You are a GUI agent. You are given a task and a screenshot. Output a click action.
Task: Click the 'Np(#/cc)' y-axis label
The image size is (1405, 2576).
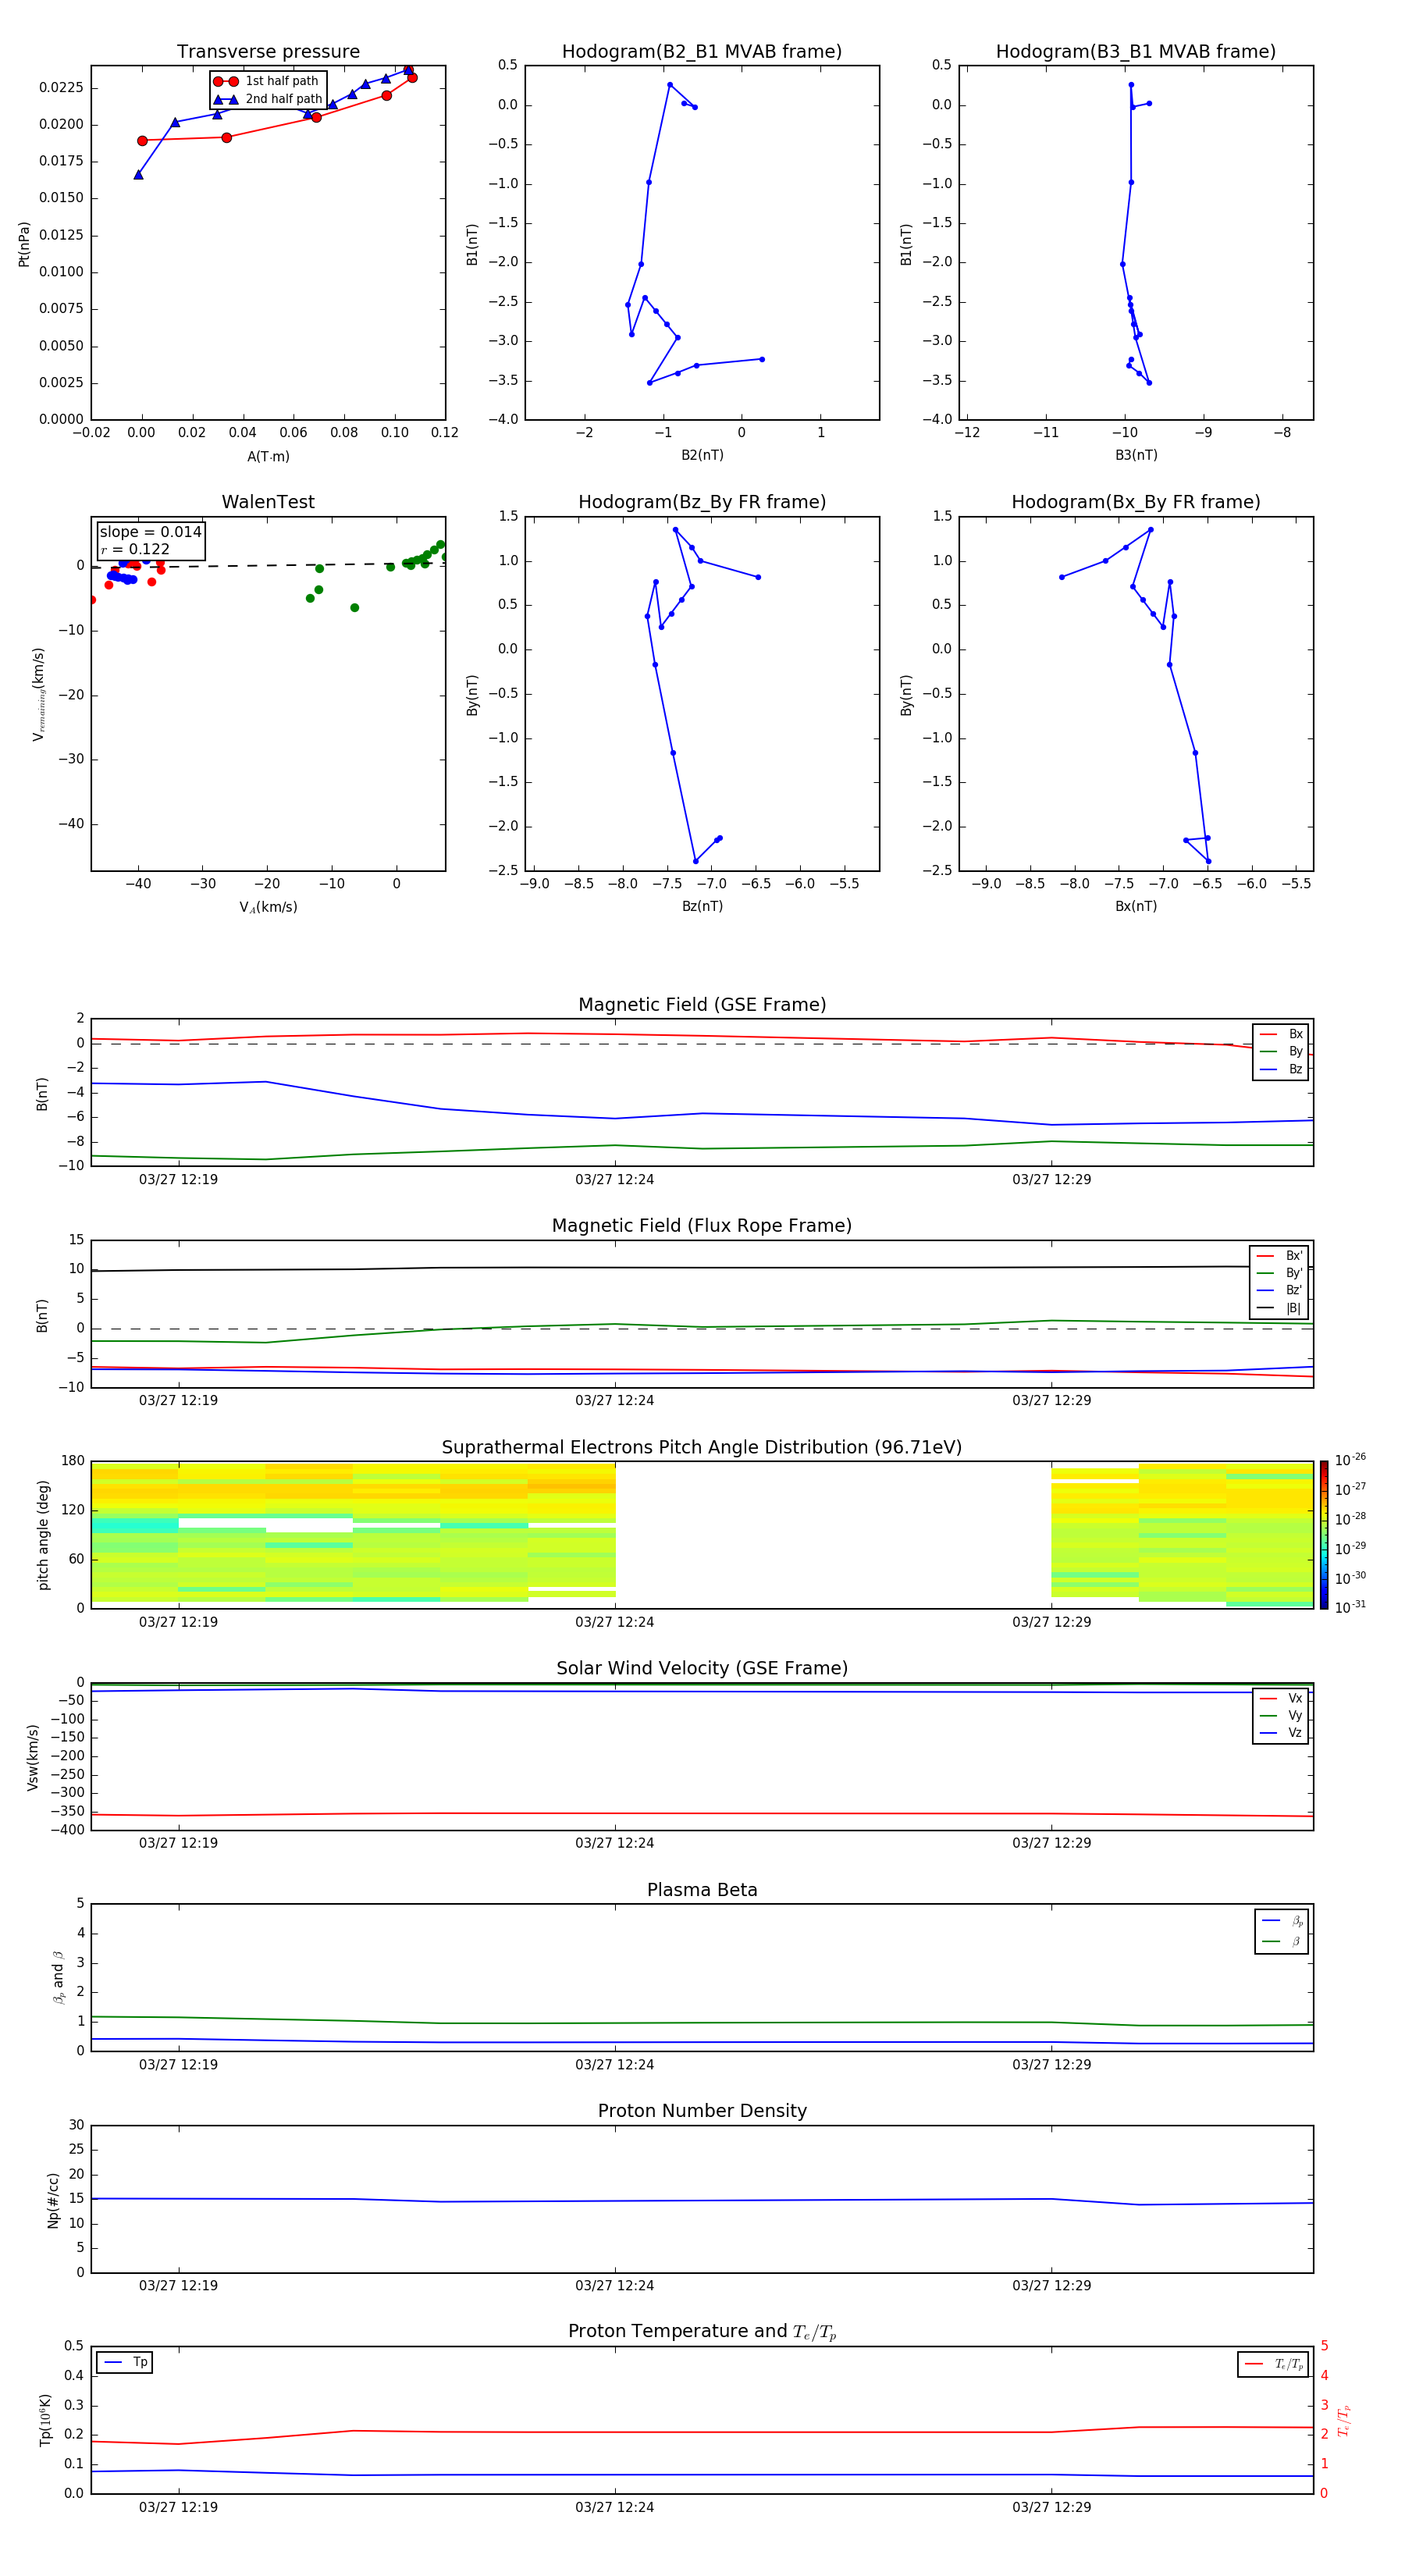pos(53,2200)
